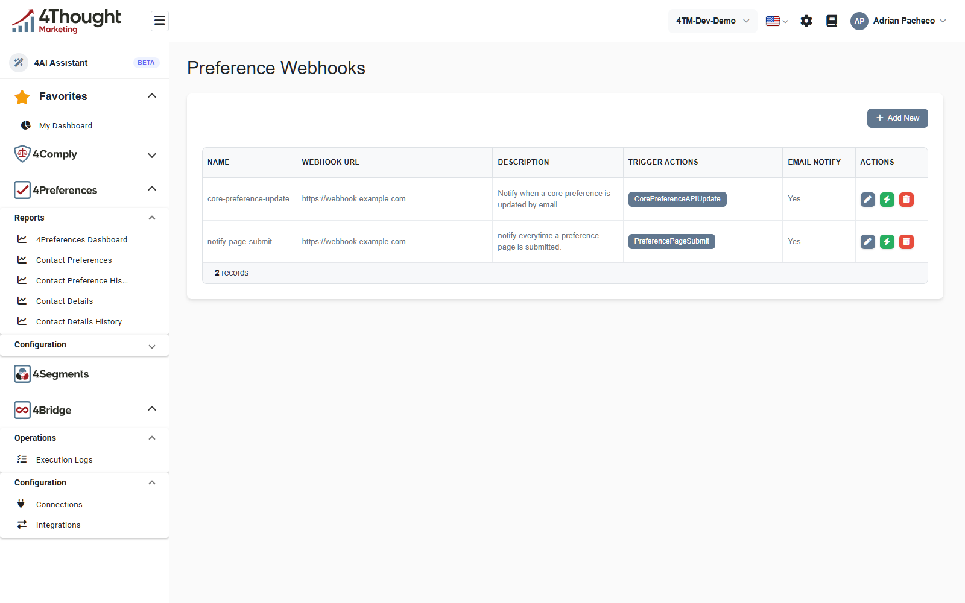This screenshot has width=965, height=603.
Task: Delete the notify-page-submit webhook
Action: click(906, 242)
